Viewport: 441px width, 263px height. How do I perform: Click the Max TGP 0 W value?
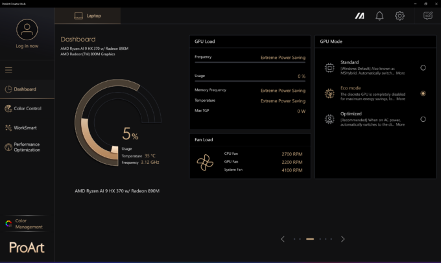(x=301, y=111)
